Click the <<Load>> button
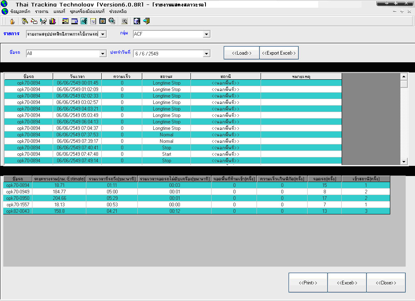Viewport: 415px width, 301px height. pyautogui.click(x=242, y=53)
